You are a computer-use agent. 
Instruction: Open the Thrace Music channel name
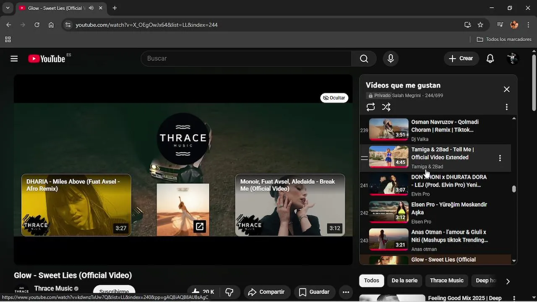click(x=53, y=289)
